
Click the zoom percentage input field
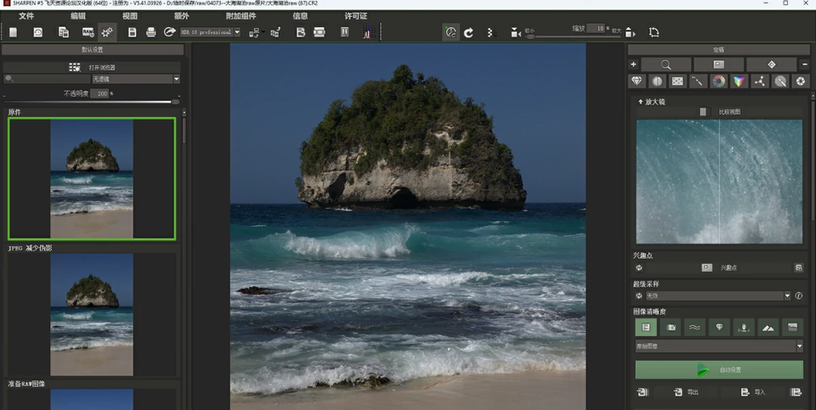coord(595,29)
